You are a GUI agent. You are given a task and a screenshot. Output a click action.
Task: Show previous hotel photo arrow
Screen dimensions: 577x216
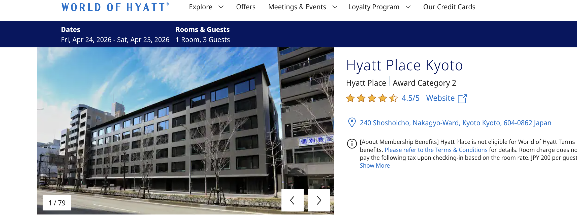pos(292,200)
